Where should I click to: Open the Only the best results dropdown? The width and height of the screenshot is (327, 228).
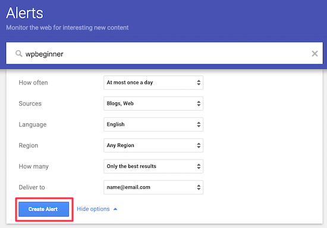tap(153, 167)
